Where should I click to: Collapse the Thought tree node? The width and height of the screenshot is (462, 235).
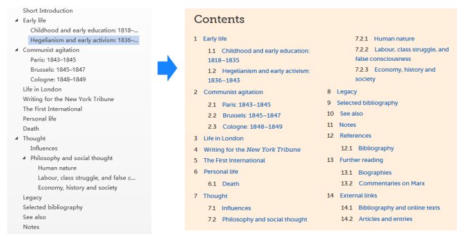coord(17,138)
